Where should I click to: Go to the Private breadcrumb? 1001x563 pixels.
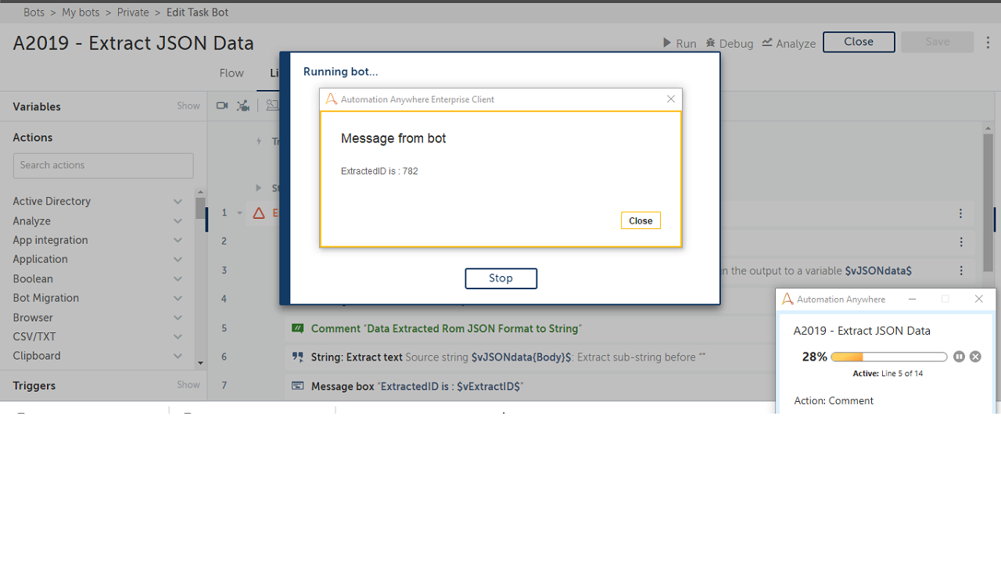click(x=133, y=13)
